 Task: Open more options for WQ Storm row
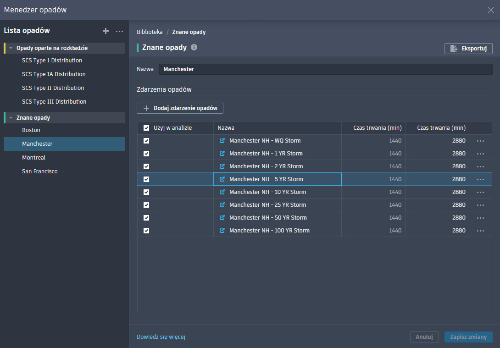pyautogui.click(x=480, y=141)
